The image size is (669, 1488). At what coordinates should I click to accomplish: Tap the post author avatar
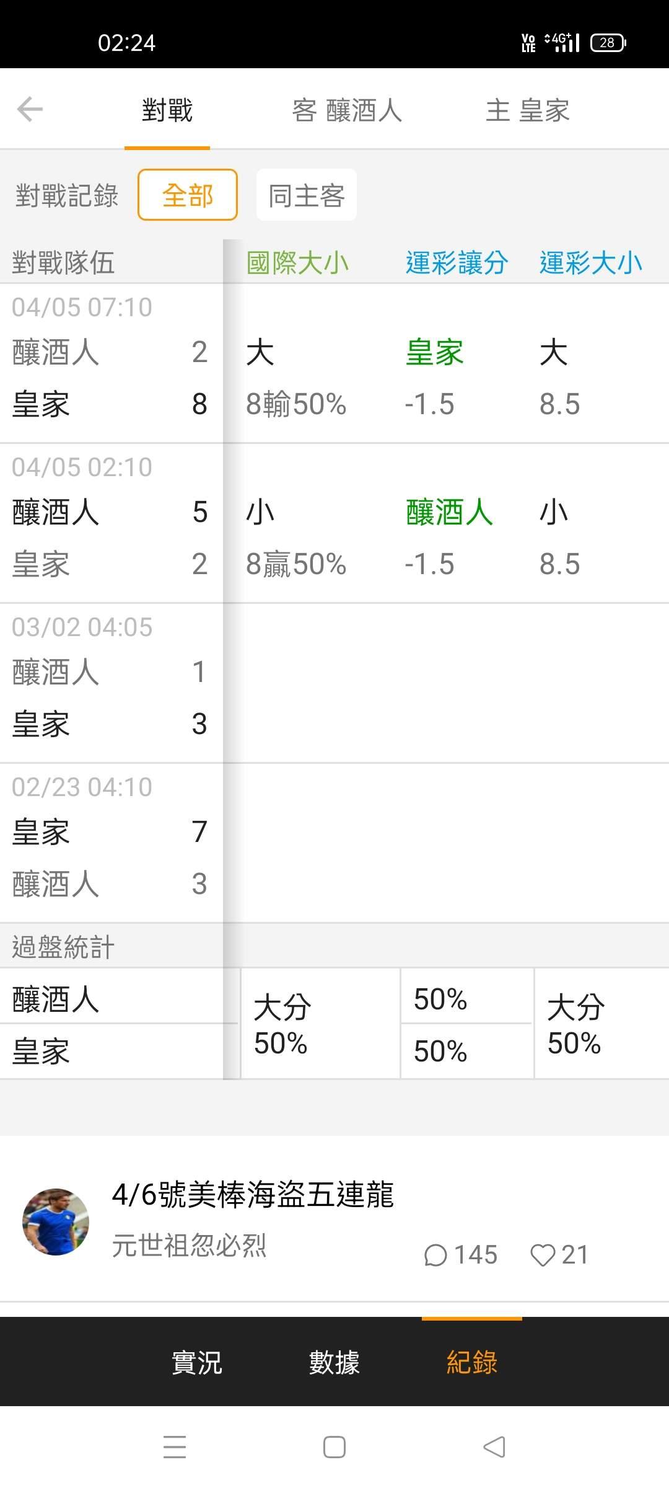click(x=56, y=1222)
